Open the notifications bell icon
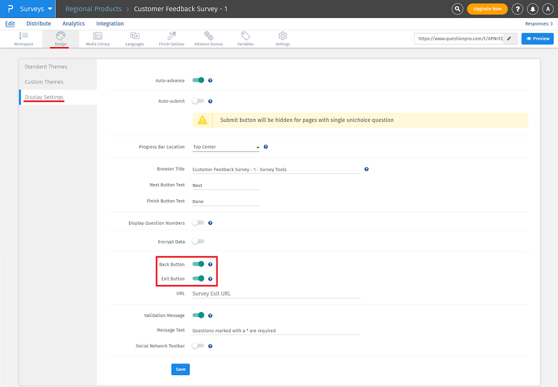This screenshot has height=387, width=558. point(533,9)
